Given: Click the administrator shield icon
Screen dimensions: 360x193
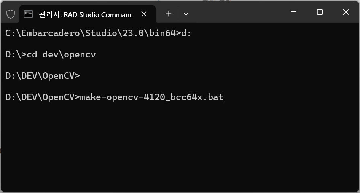Looking at the screenshot, I should coord(11,14).
